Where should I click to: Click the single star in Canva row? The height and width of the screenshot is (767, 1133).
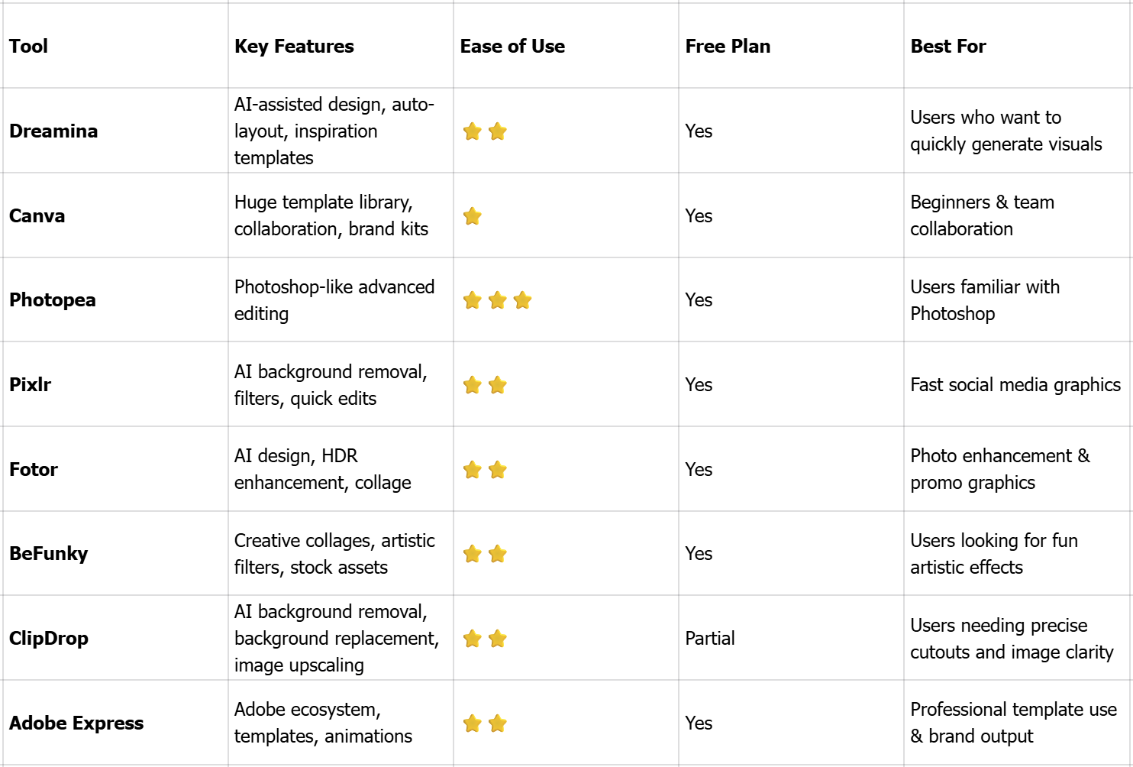(473, 216)
